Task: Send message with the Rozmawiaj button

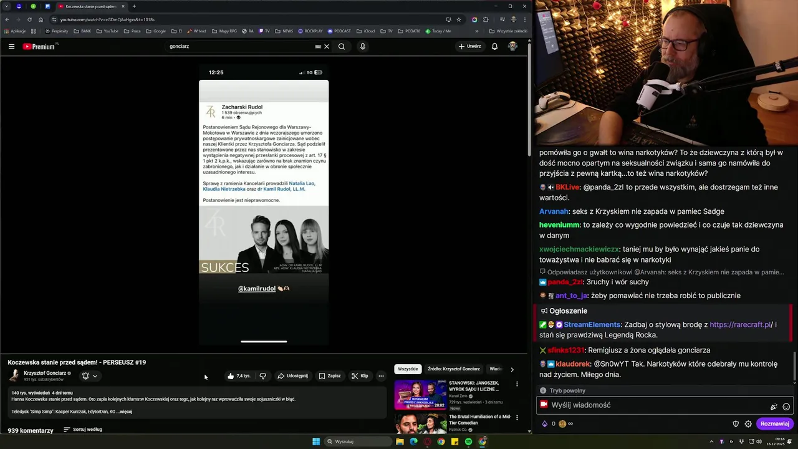Action: pos(775,424)
